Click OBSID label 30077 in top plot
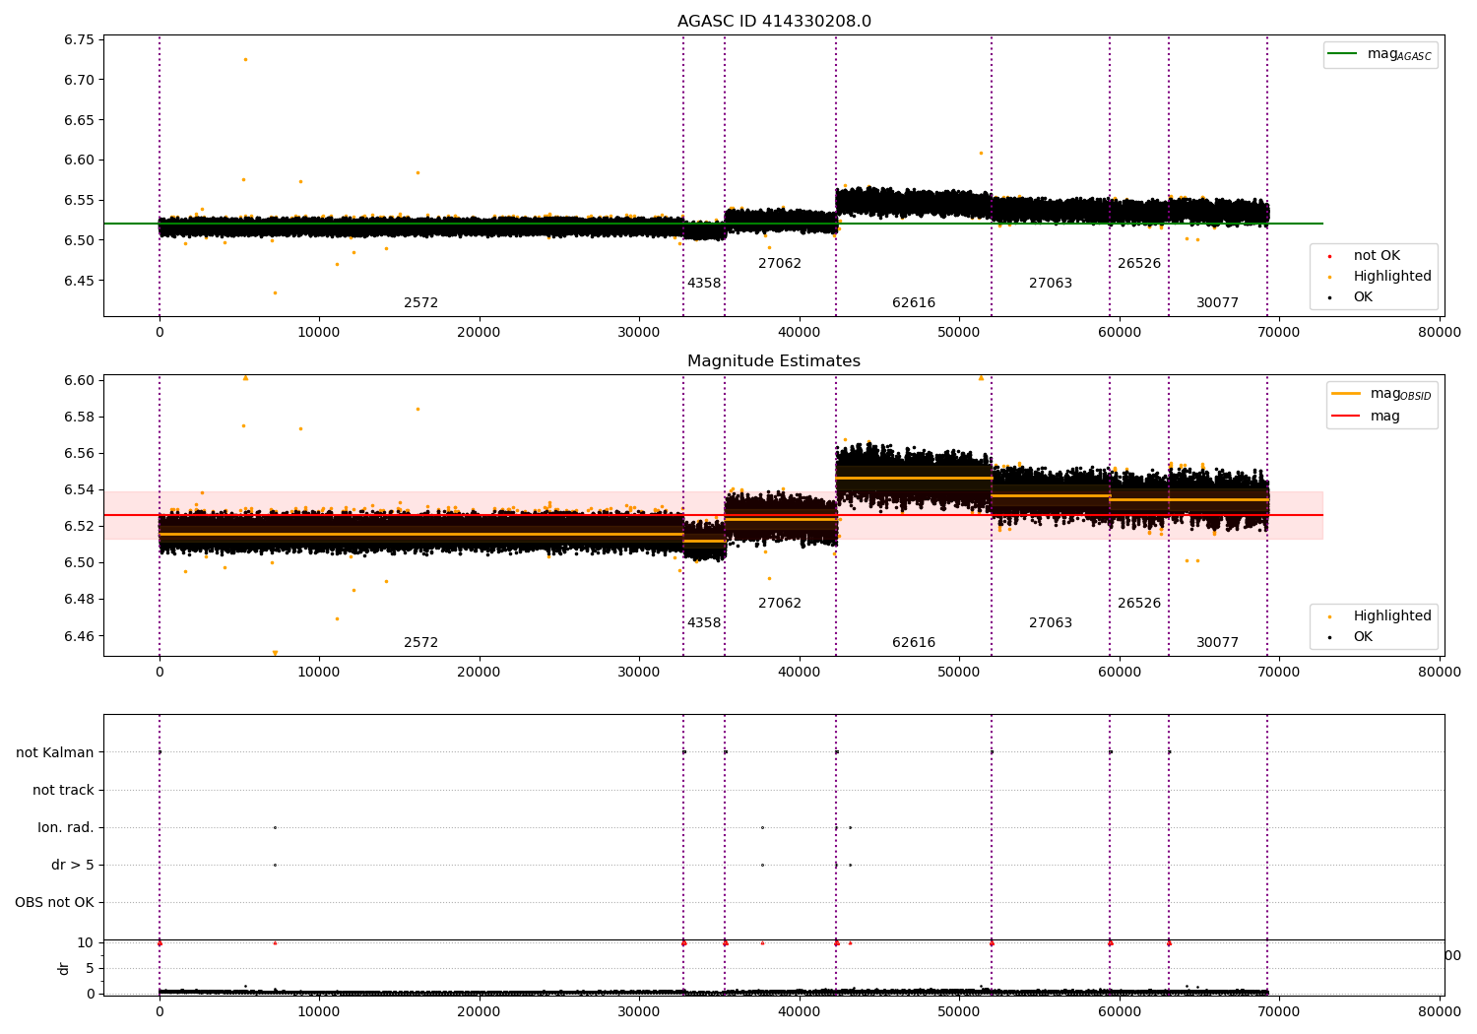1477x1034 pixels. point(1218,303)
